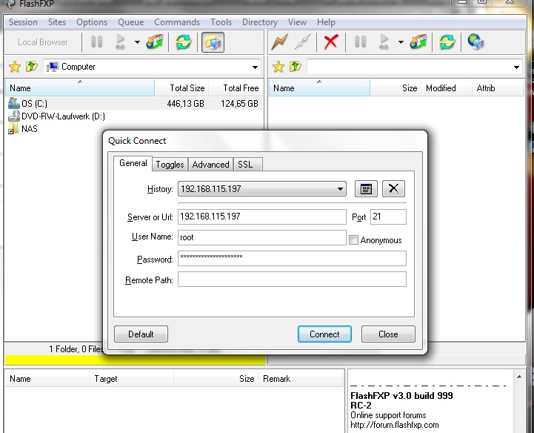Start local queue transfer Go icon
The image size is (534, 433).
click(120, 42)
